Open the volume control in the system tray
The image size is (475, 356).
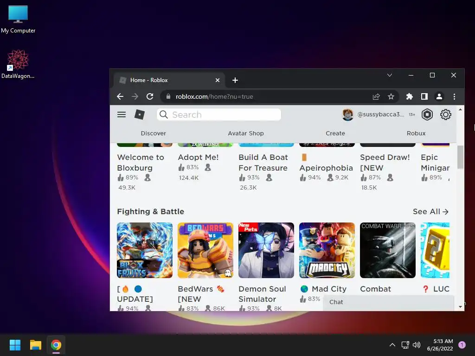pos(417,345)
